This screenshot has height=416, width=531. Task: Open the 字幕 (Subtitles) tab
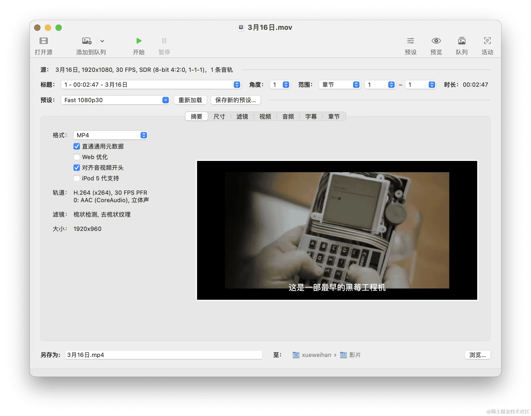311,116
